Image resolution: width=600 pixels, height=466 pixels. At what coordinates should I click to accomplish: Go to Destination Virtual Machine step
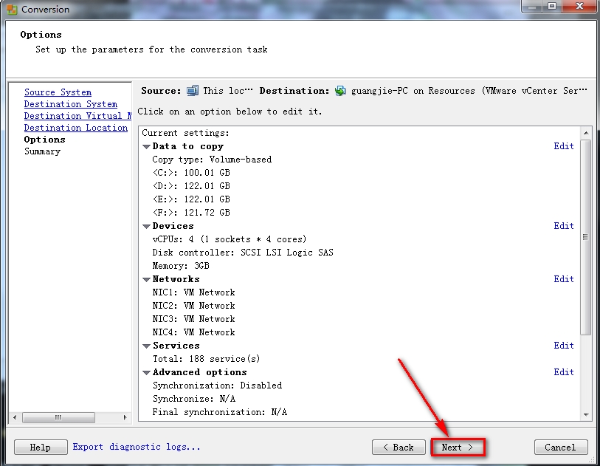[x=77, y=116]
